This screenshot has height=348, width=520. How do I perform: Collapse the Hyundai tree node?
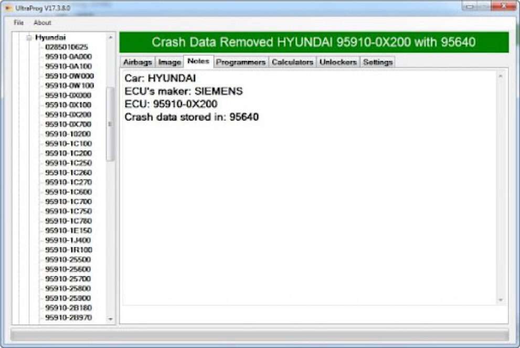pyautogui.click(x=29, y=37)
